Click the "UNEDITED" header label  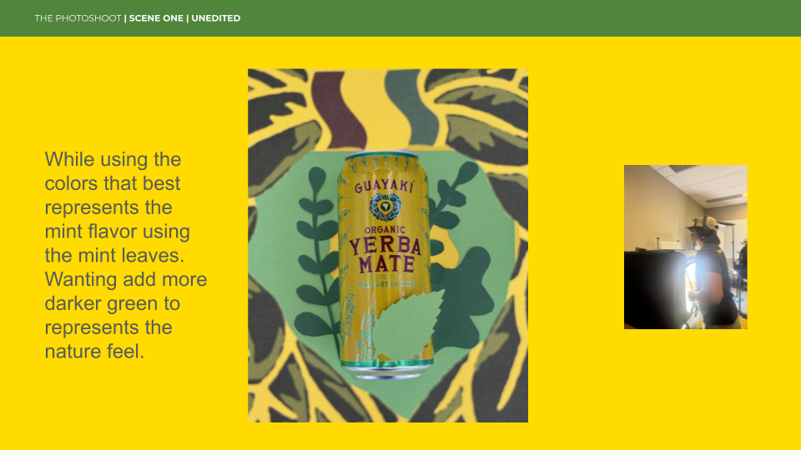pos(215,18)
